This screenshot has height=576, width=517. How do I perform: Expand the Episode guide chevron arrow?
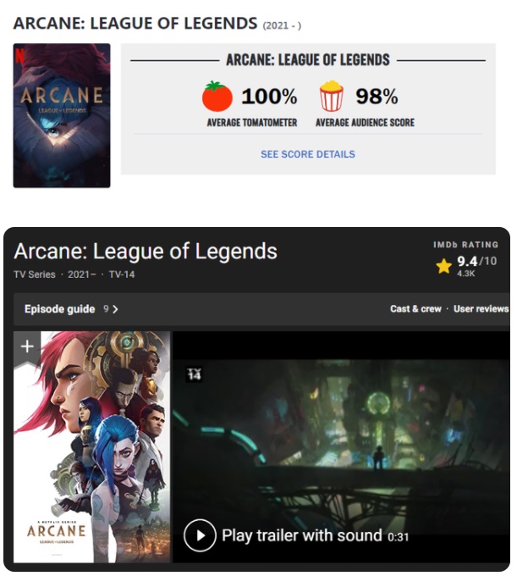[115, 309]
